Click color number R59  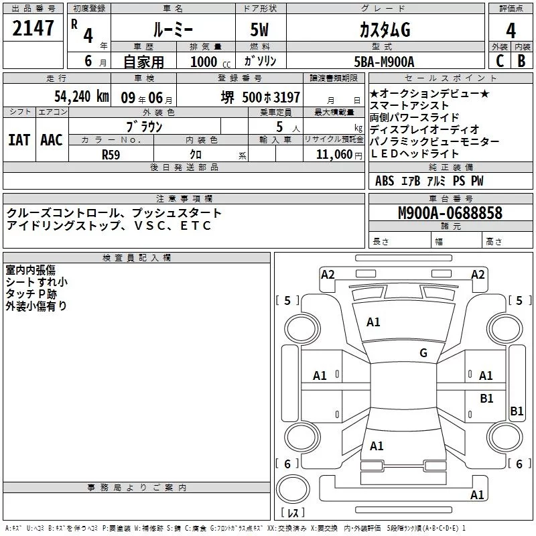point(111,155)
